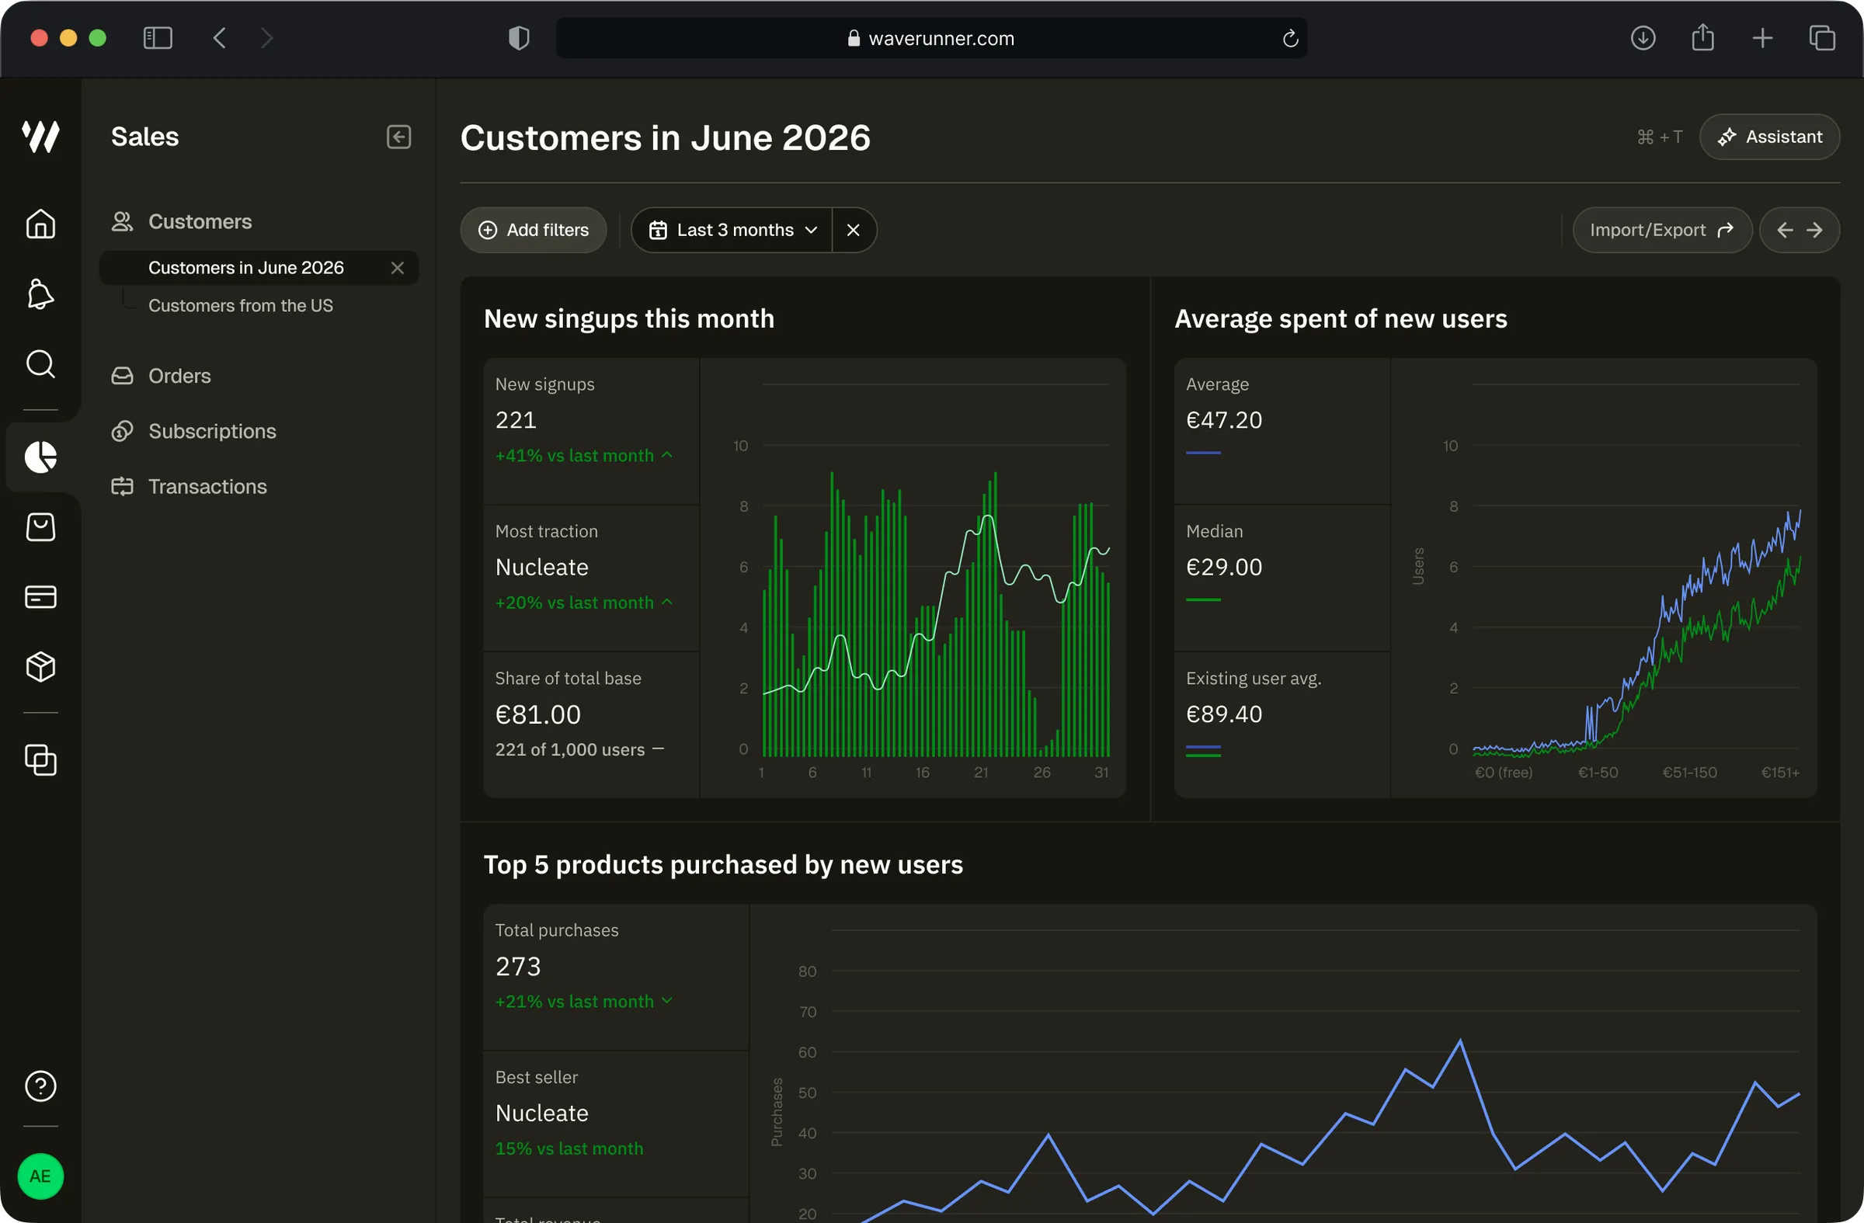The height and width of the screenshot is (1223, 1864).
Task: Select the analytics pie chart icon
Action: 40,457
